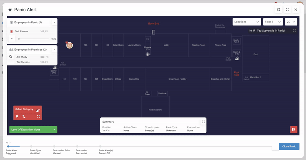Refresh the Panic Alert view
This screenshot has width=306, height=160.
[278, 10]
